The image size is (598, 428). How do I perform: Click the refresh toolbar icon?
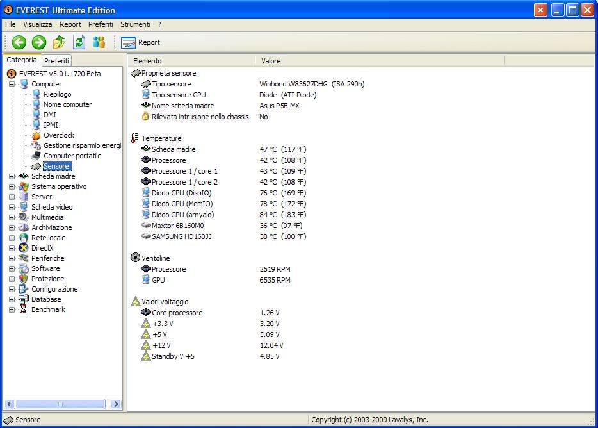(79, 42)
